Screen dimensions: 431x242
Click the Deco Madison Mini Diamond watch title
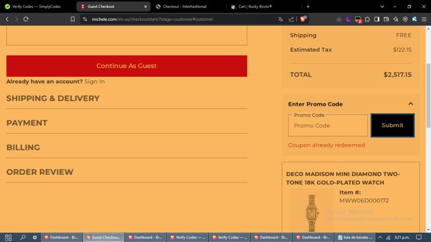(x=343, y=178)
